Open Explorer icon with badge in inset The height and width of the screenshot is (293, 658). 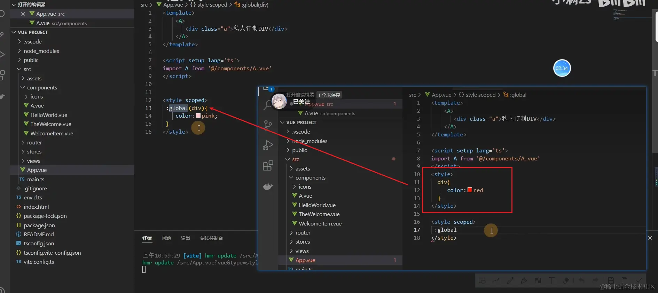point(268,89)
